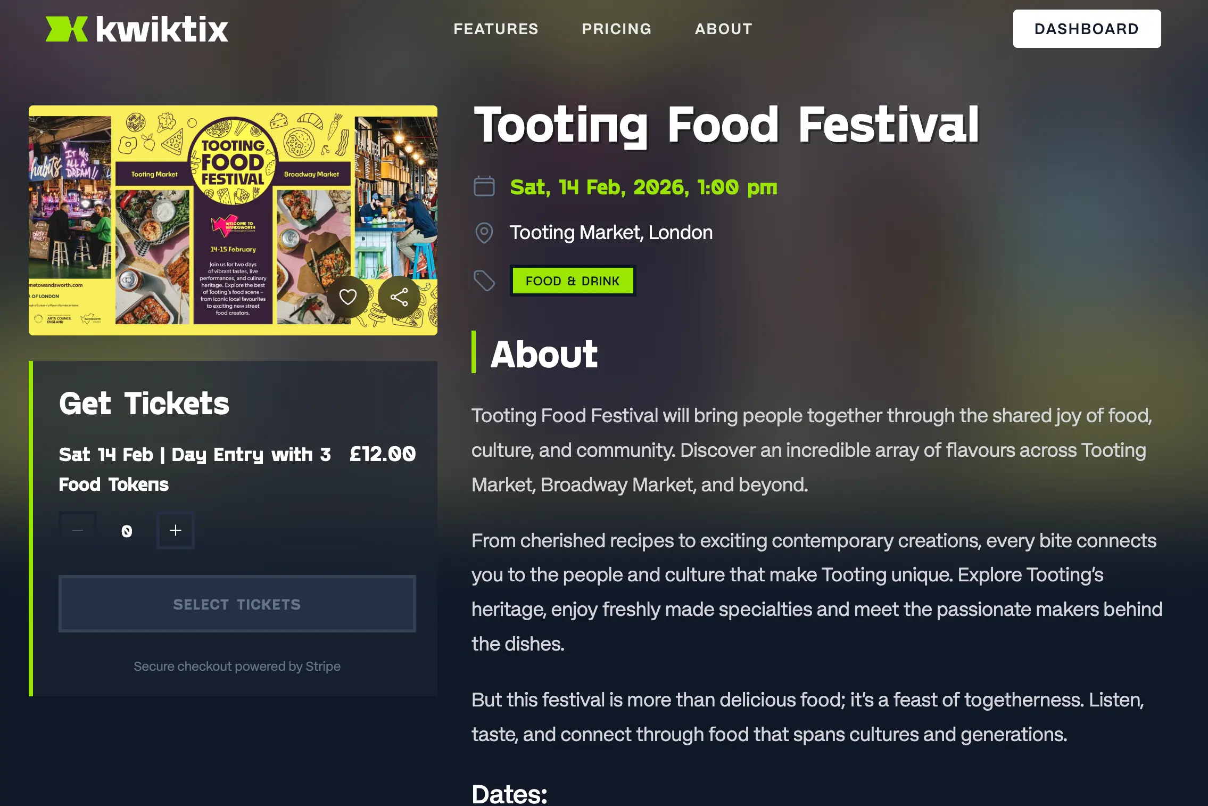
Task: Click the location pin icon
Action: coord(484,233)
